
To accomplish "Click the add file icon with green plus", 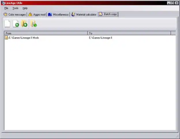I will (16, 24).
